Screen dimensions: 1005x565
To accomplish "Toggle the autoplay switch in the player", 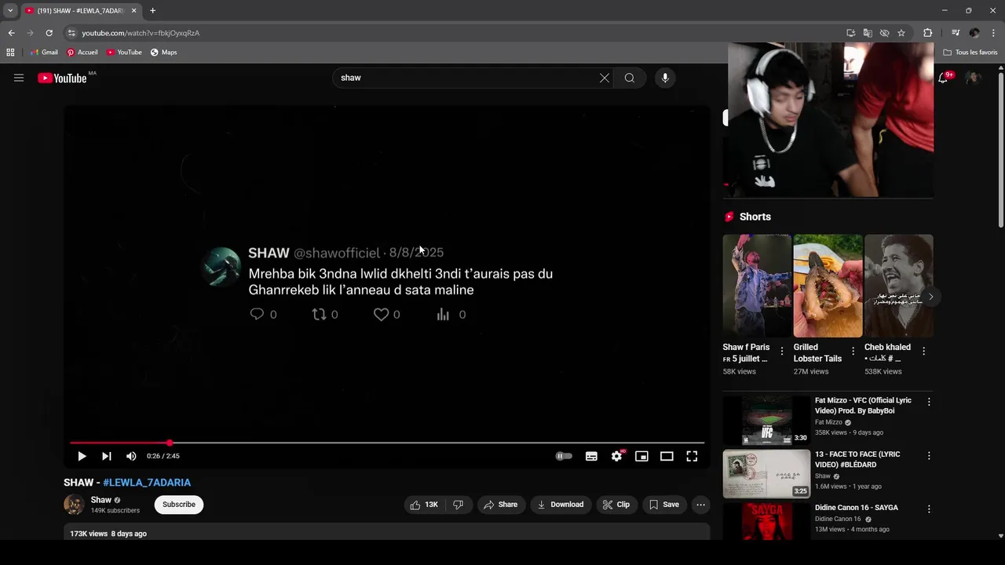I will click(564, 456).
